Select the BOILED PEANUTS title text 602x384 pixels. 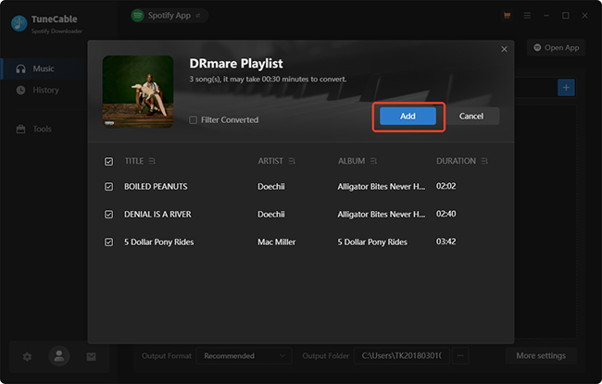coord(156,186)
